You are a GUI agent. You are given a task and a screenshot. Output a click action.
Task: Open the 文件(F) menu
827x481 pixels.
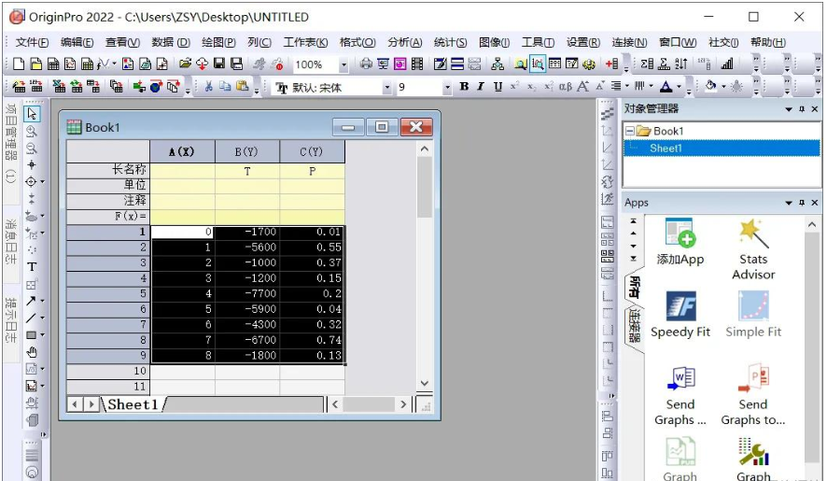[x=32, y=42]
